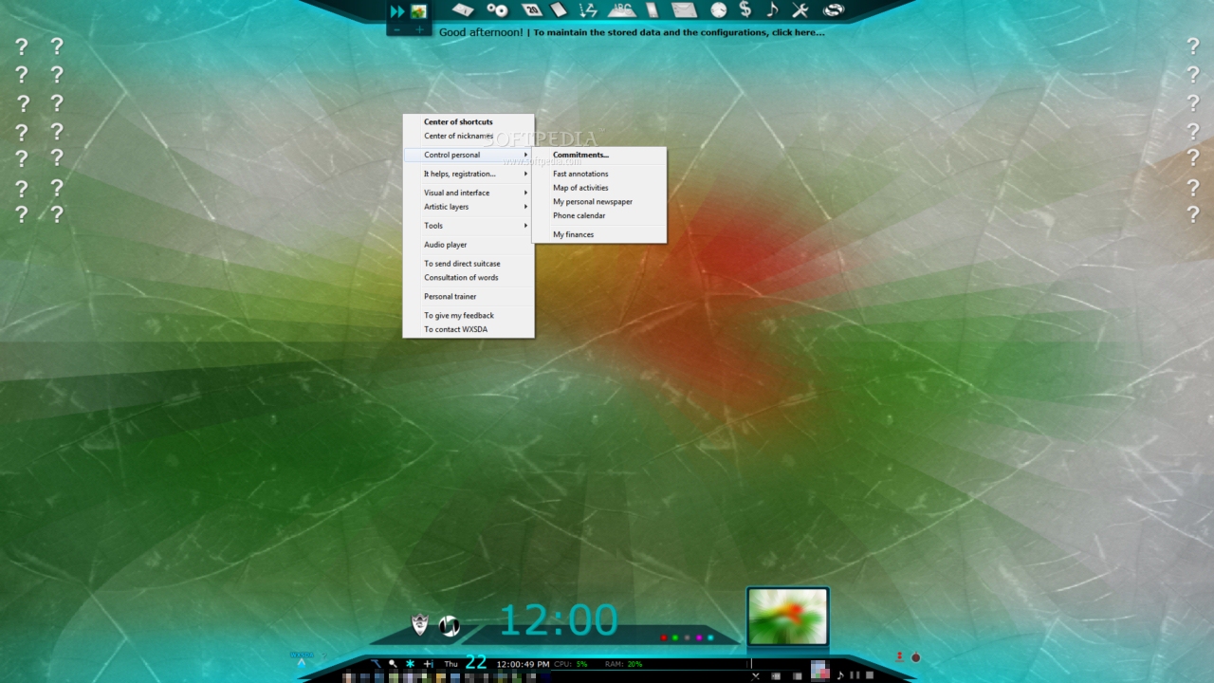Click the double-arrow forward icon in top bar
The image size is (1214, 683).
pos(397,11)
